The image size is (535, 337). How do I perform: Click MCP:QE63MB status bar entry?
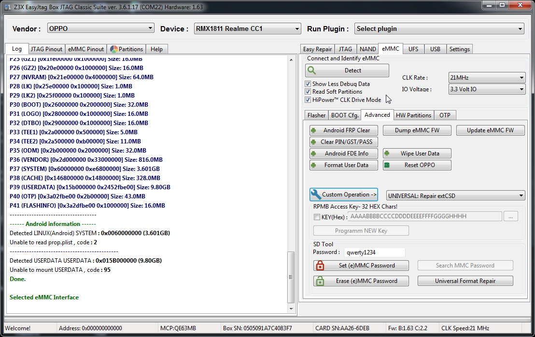tap(178, 328)
